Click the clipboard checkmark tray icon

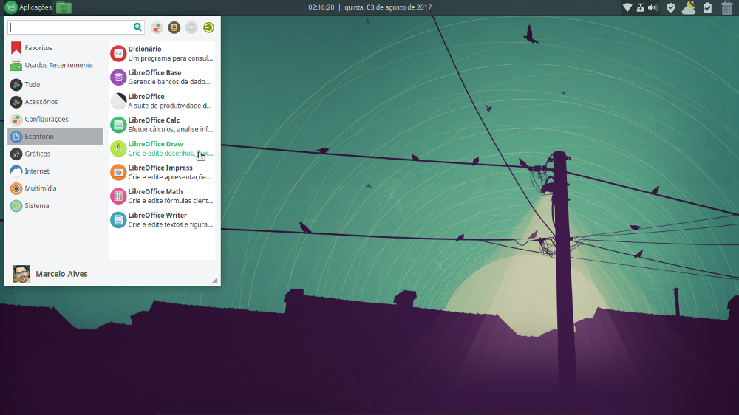pyautogui.click(x=707, y=7)
